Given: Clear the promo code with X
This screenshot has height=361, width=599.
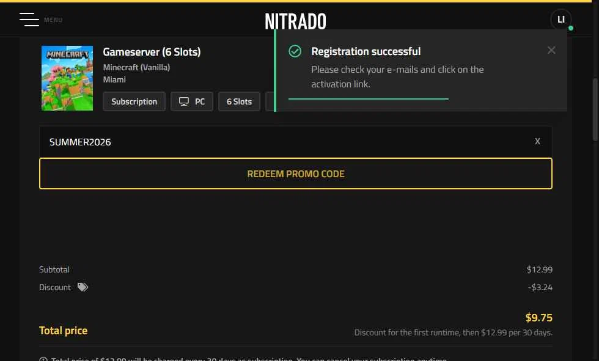Looking at the screenshot, I should (537, 142).
